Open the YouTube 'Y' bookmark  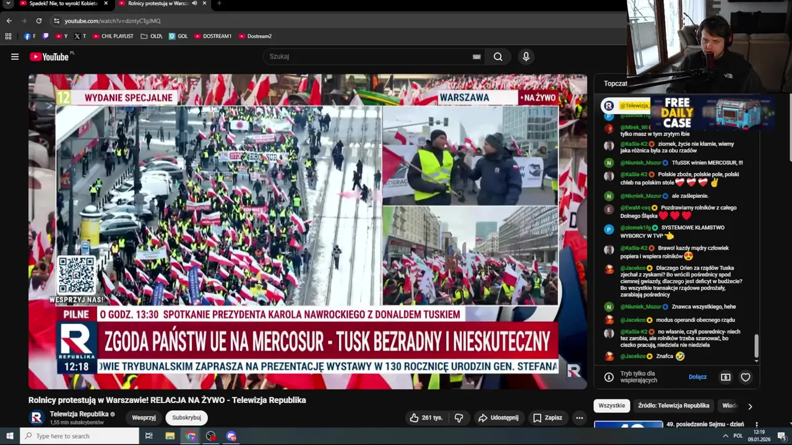coord(62,36)
